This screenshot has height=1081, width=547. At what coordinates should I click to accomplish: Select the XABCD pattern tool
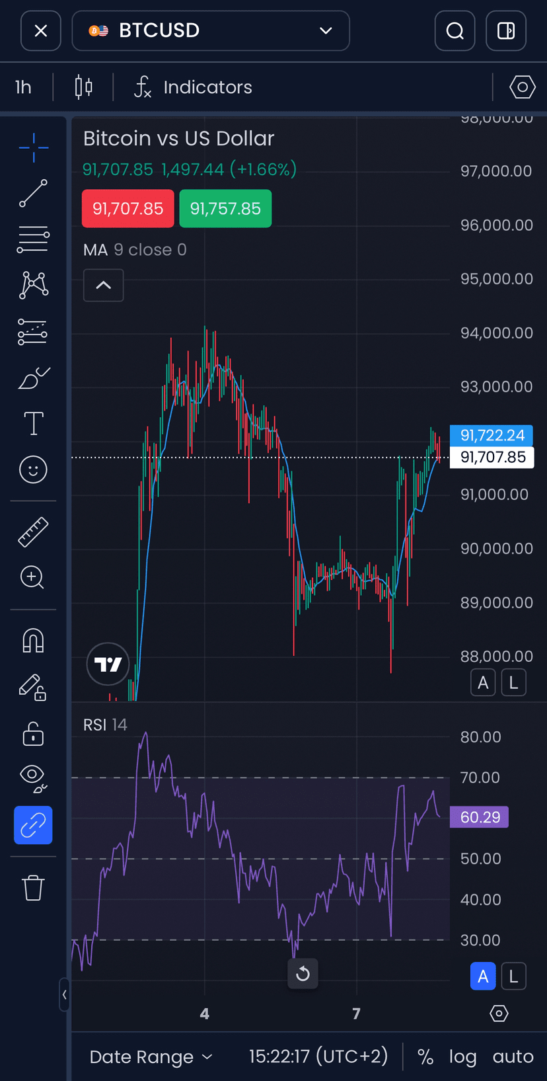[x=33, y=285]
